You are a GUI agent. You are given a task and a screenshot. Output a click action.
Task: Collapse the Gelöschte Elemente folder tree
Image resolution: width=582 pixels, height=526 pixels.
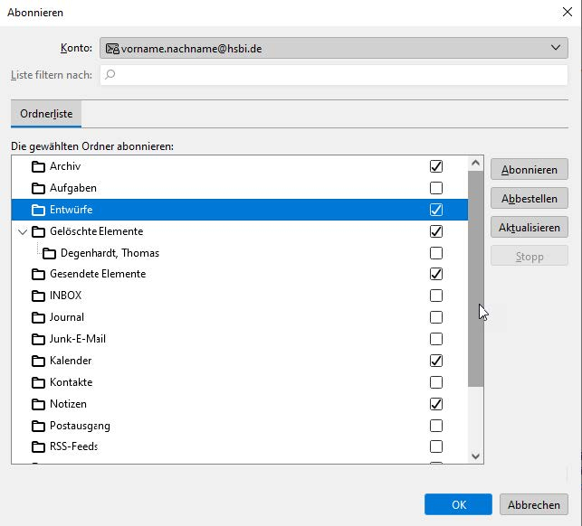tap(23, 231)
